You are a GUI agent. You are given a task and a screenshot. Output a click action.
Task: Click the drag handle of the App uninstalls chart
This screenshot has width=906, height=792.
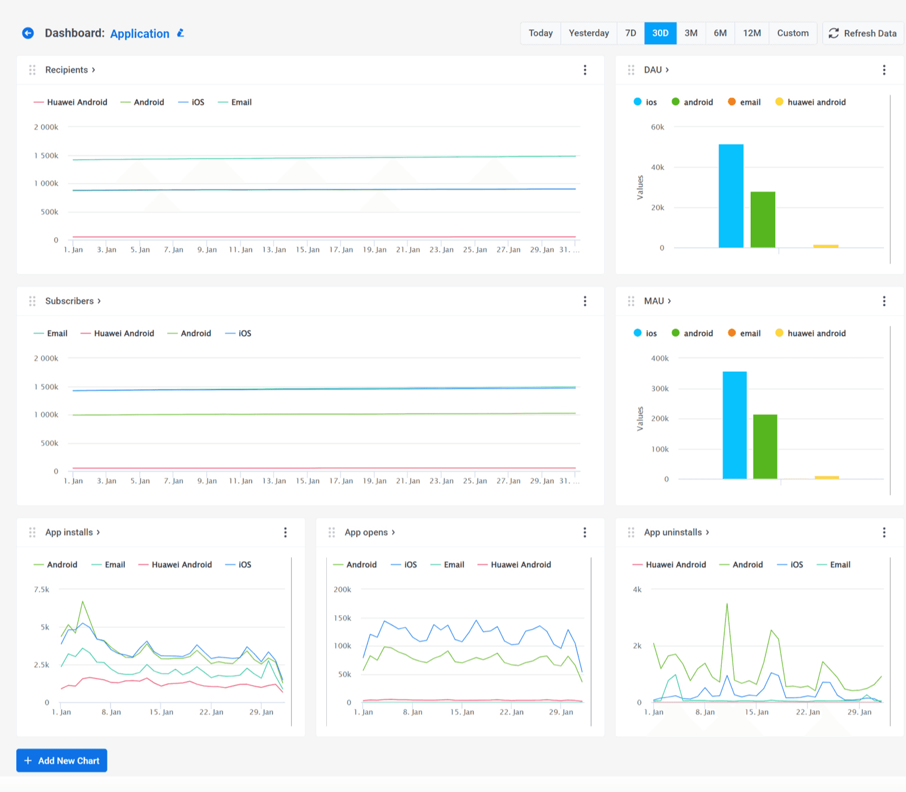pyautogui.click(x=630, y=532)
